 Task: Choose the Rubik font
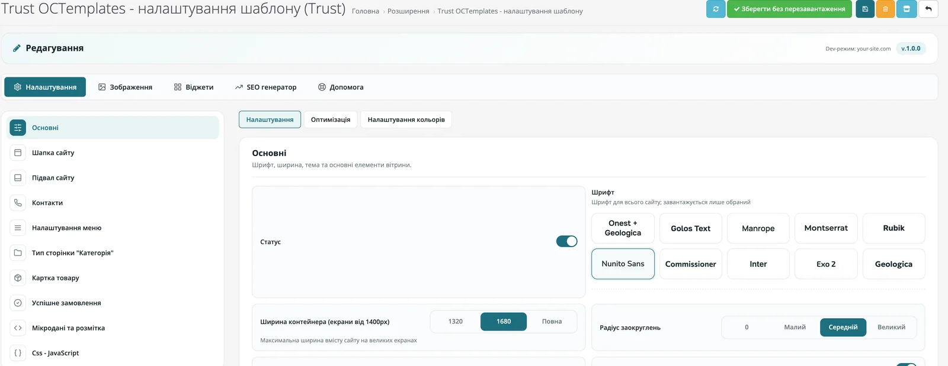tap(893, 228)
